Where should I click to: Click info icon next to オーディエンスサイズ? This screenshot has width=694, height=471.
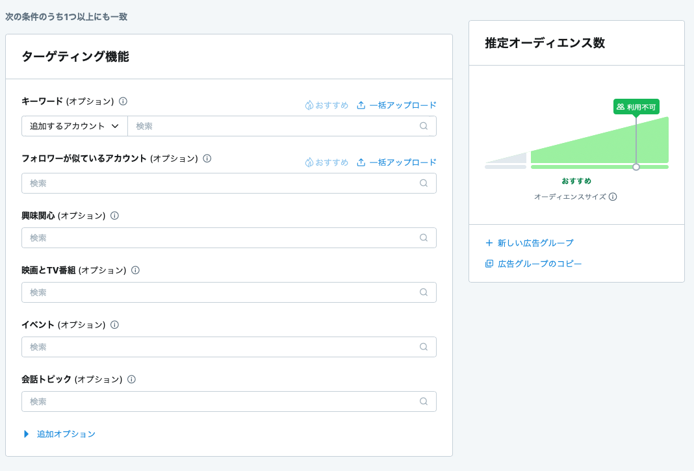point(613,197)
